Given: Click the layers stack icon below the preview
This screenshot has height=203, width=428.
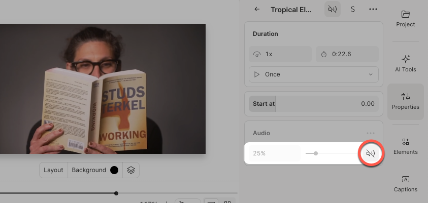Looking at the screenshot, I should (x=131, y=170).
